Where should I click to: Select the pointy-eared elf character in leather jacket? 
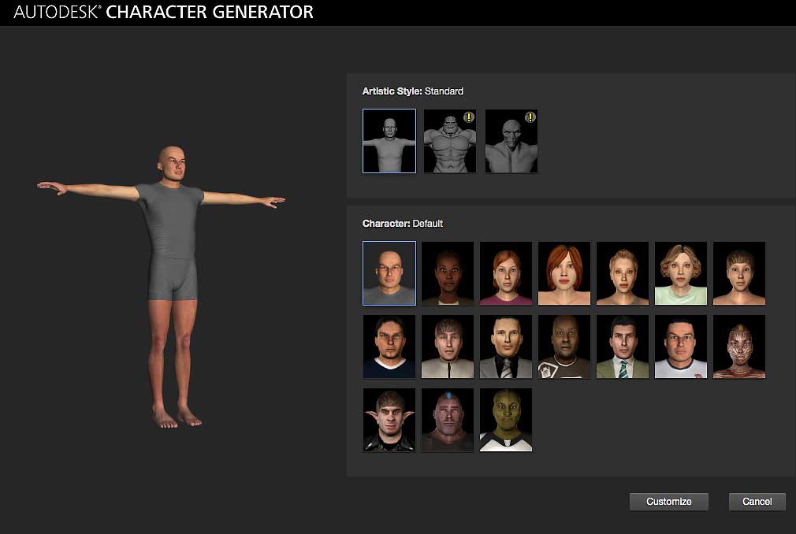point(389,420)
